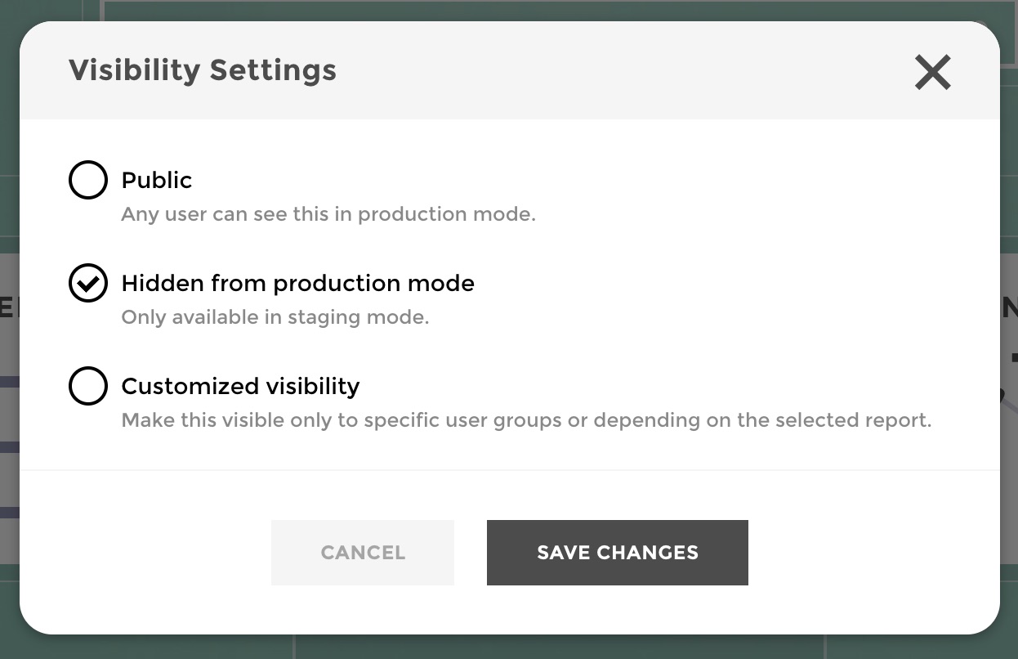Click the partially hidden panel at right edge

tap(1009, 409)
